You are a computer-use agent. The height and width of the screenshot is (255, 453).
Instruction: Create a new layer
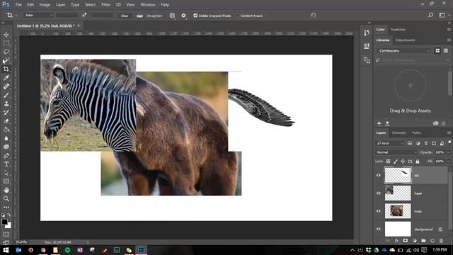coord(432,241)
